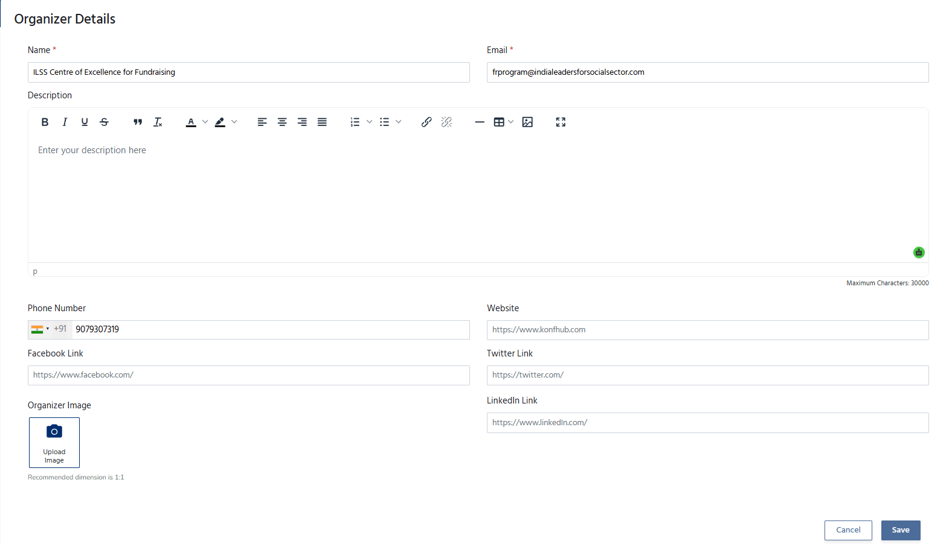Toggle italic formatting
This screenshot has width=952, height=544.
(x=65, y=122)
